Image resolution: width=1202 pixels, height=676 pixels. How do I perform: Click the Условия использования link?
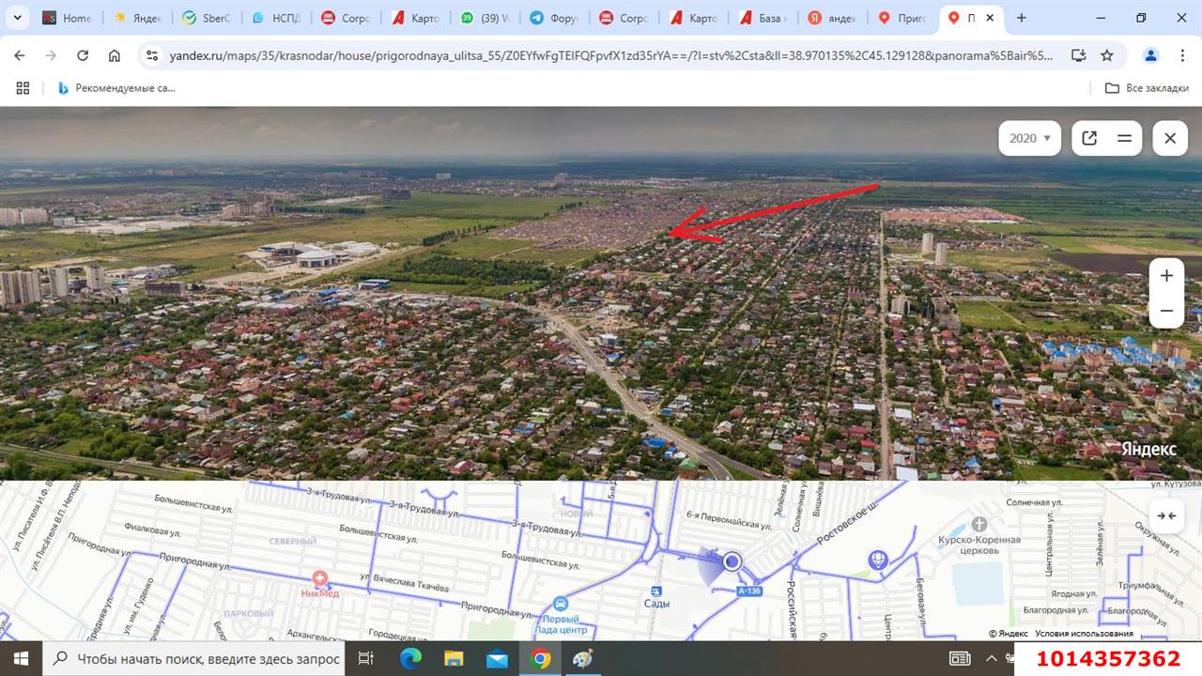pos(1083,633)
